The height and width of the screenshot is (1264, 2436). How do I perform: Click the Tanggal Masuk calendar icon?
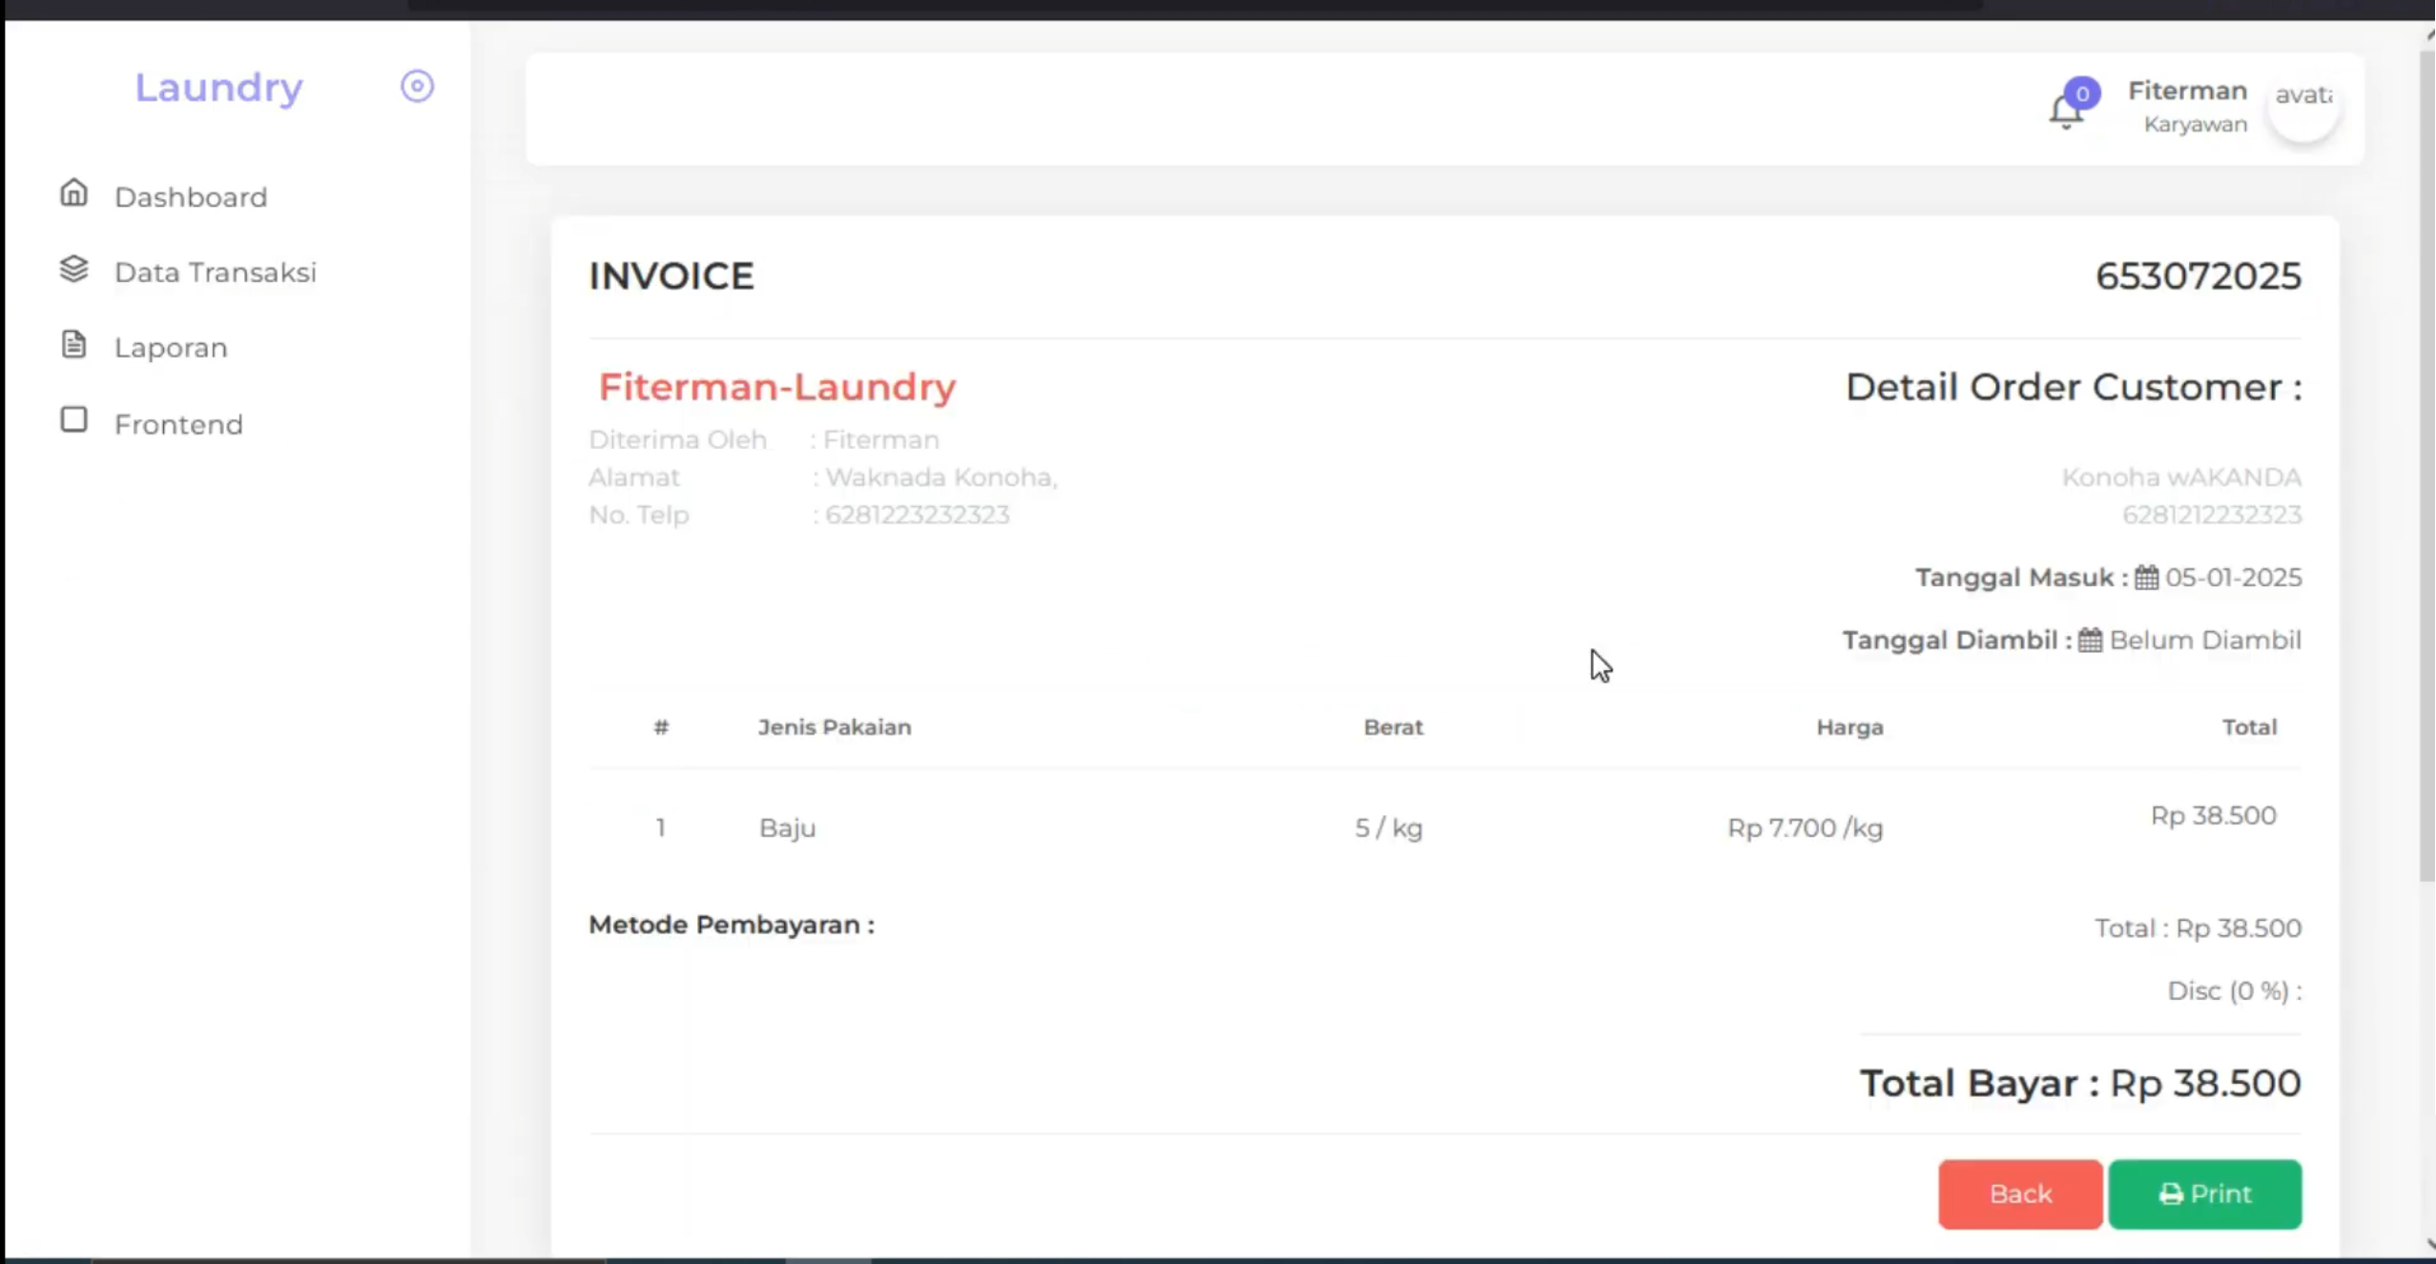coord(2147,578)
